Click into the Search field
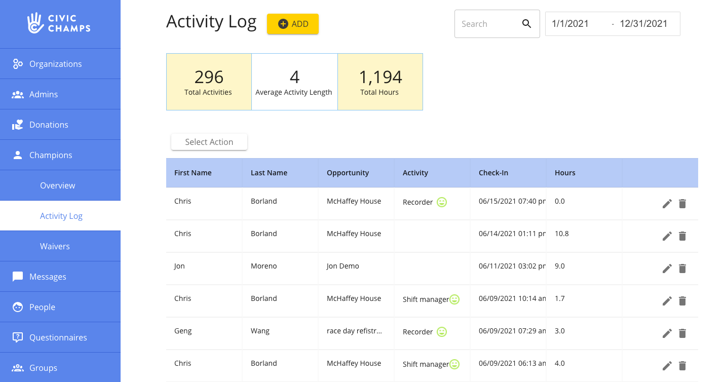The height and width of the screenshot is (382, 724). coord(486,24)
